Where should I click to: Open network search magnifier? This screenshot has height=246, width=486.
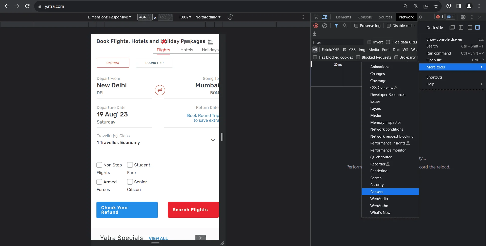tap(345, 26)
